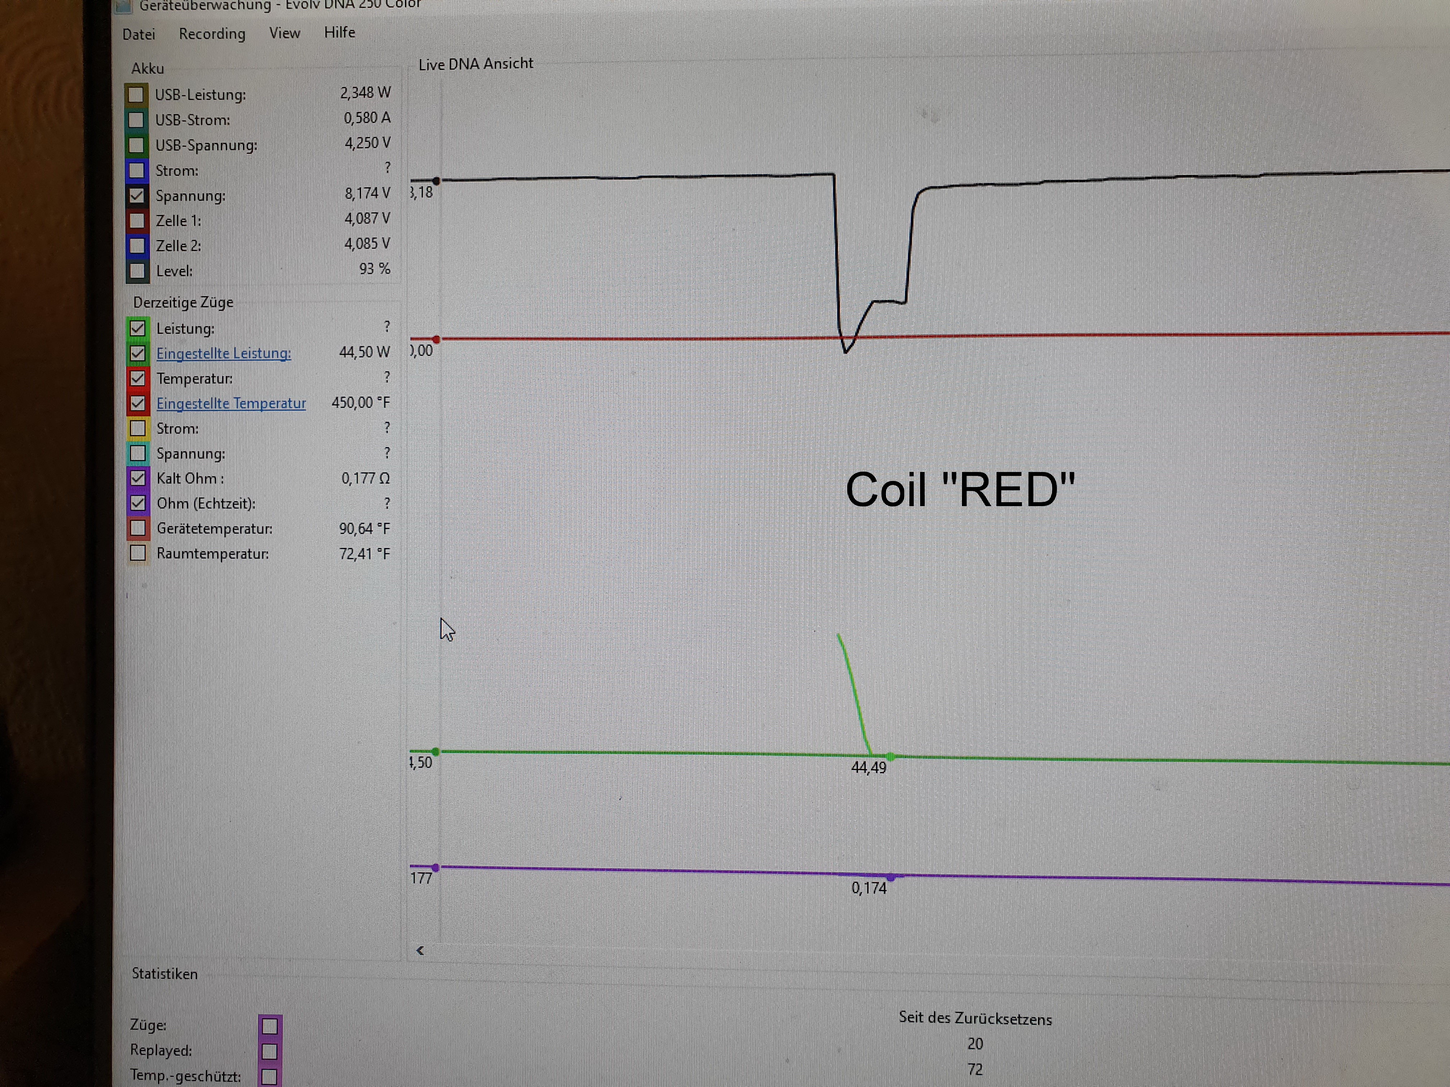Click the Eingestellte Leistung link
Image resolution: width=1450 pixels, height=1087 pixels.
(224, 353)
